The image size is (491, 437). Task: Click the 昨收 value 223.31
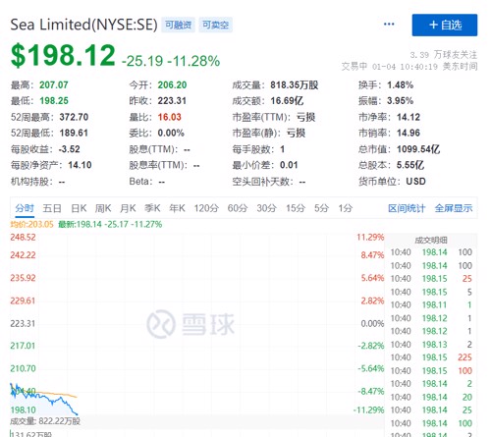[172, 101]
